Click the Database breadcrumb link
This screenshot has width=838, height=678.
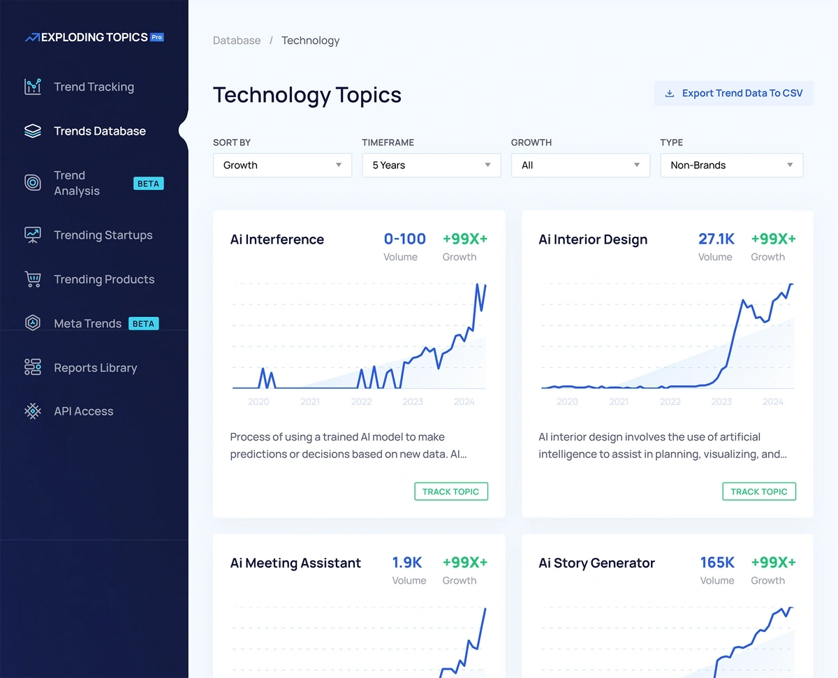coord(237,40)
